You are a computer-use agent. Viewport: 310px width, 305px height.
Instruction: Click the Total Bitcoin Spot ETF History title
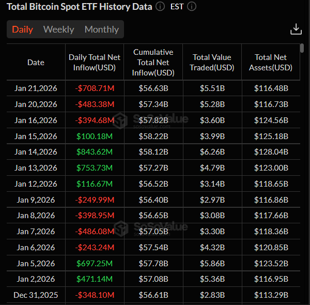coord(79,7)
